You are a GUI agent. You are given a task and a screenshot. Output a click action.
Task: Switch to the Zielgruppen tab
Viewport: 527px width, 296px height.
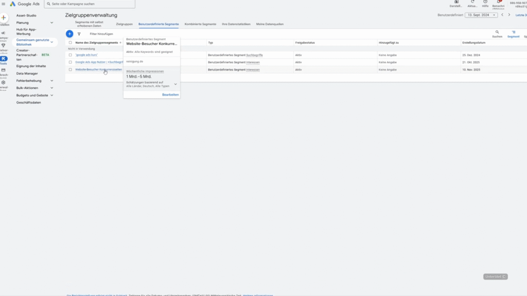coord(125,24)
